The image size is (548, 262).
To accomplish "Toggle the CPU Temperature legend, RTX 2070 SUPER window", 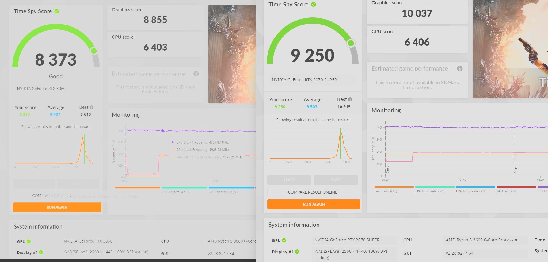I will (x=435, y=189).
